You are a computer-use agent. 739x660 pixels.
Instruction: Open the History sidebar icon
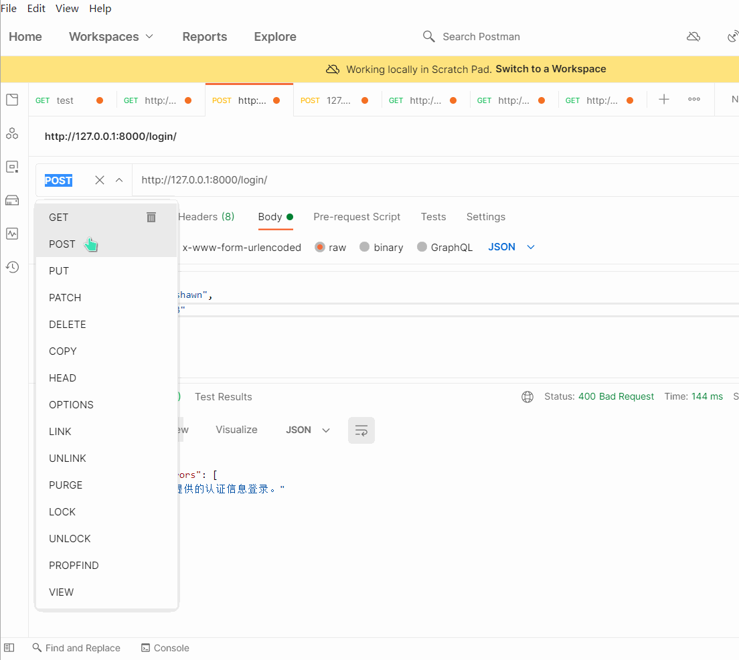12,267
